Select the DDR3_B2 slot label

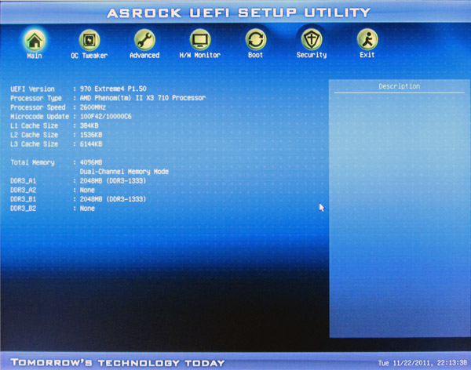tap(23, 209)
